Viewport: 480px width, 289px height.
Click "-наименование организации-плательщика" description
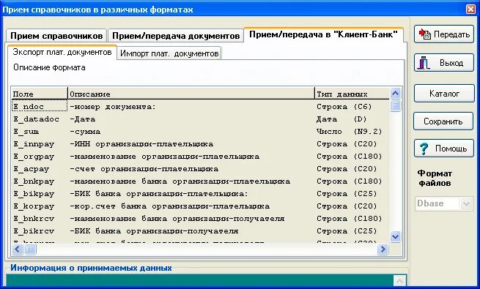pyautogui.click(x=165, y=157)
